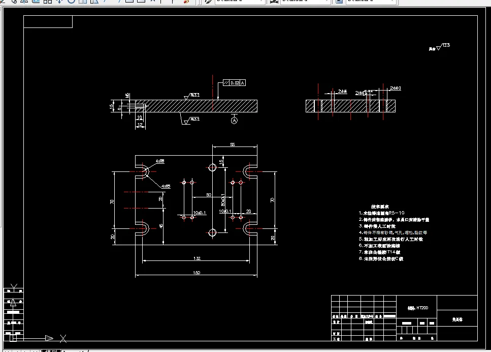Open the dimension style 'Standard' dropdown
The height and width of the screenshot is (352, 491).
pos(305,1)
